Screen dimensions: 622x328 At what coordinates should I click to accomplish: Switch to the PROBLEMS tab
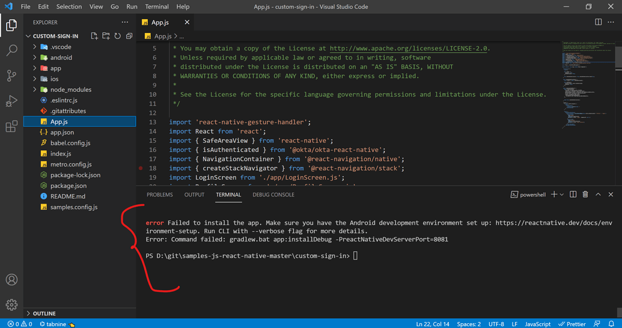[159, 195]
